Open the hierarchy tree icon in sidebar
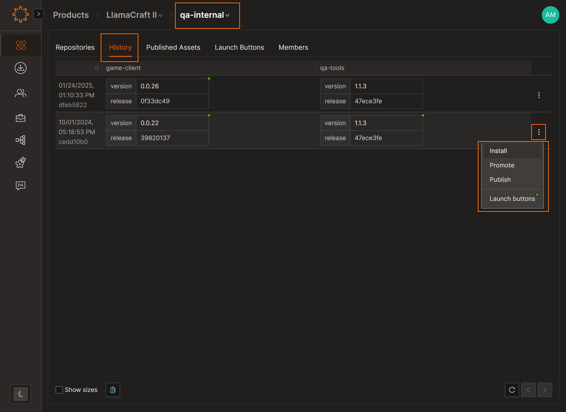This screenshot has height=412, width=566. [x=21, y=140]
